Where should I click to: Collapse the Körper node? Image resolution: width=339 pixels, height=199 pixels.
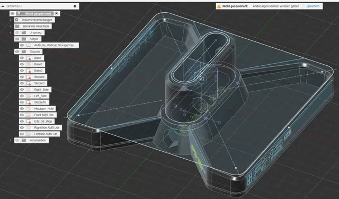(x=10, y=39)
